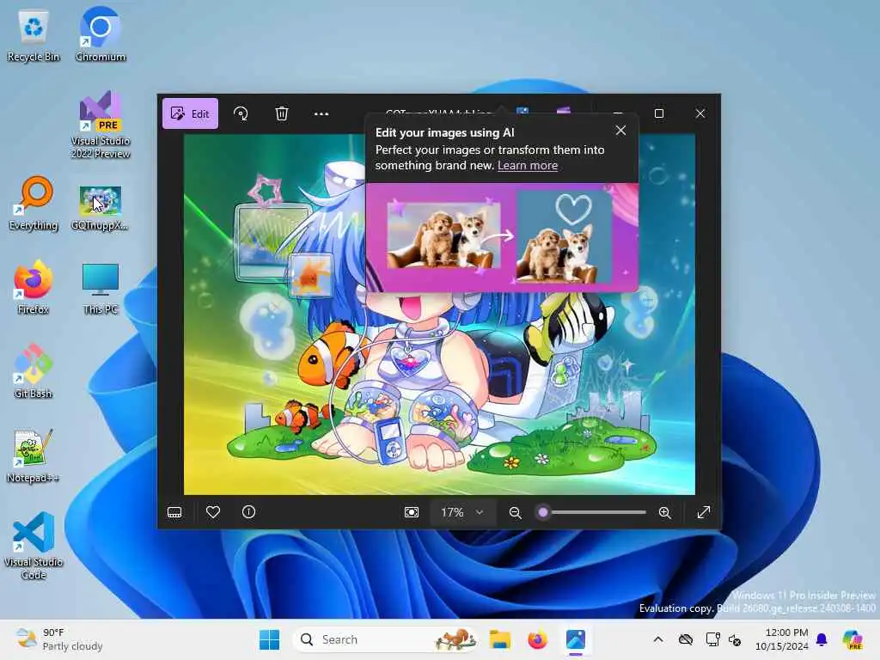Open File Explorer from the taskbar
Viewport: 880px width, 660px height.
tap(499, 639)
